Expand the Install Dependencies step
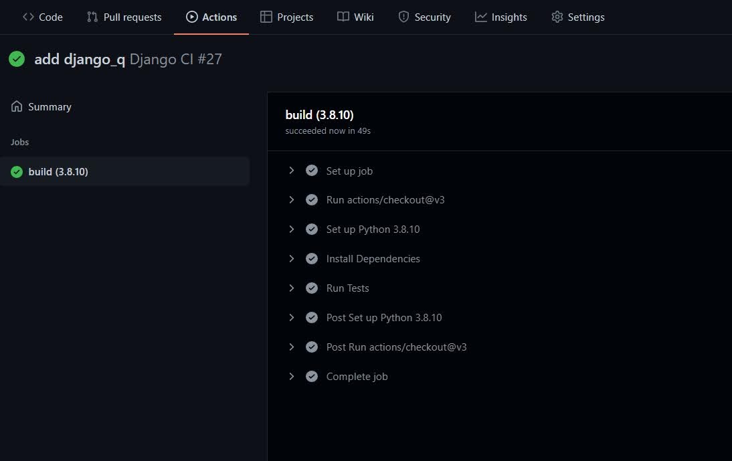 point(291,258)
